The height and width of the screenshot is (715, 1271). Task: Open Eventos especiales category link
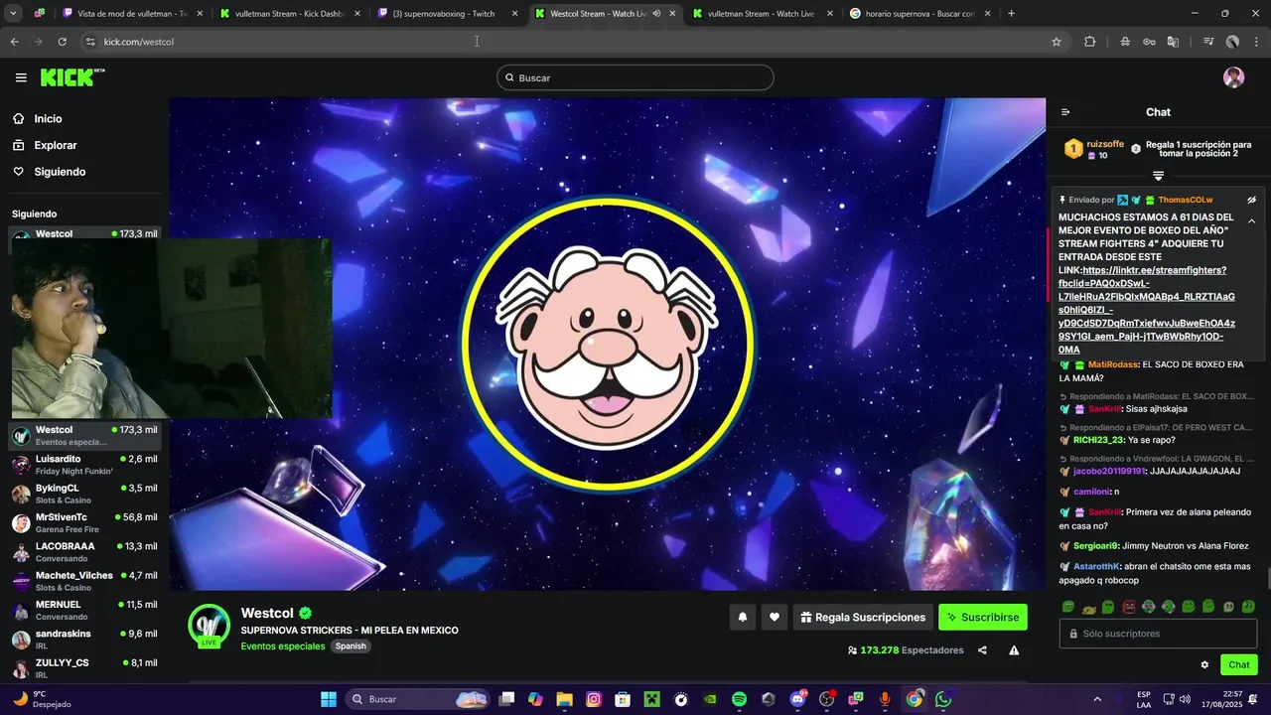(x=283, y=645)
